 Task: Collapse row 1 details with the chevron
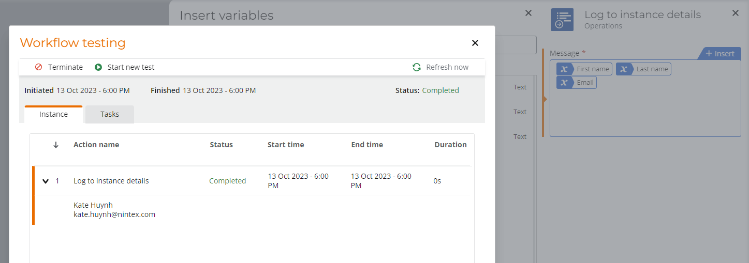(x=46, y=181)
